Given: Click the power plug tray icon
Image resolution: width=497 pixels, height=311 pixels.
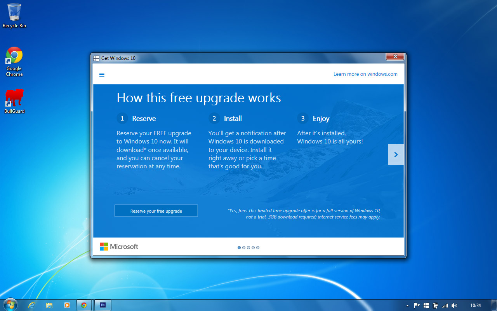Looking at the screenshot, I should pyautogui.click(x=436, y=306).
